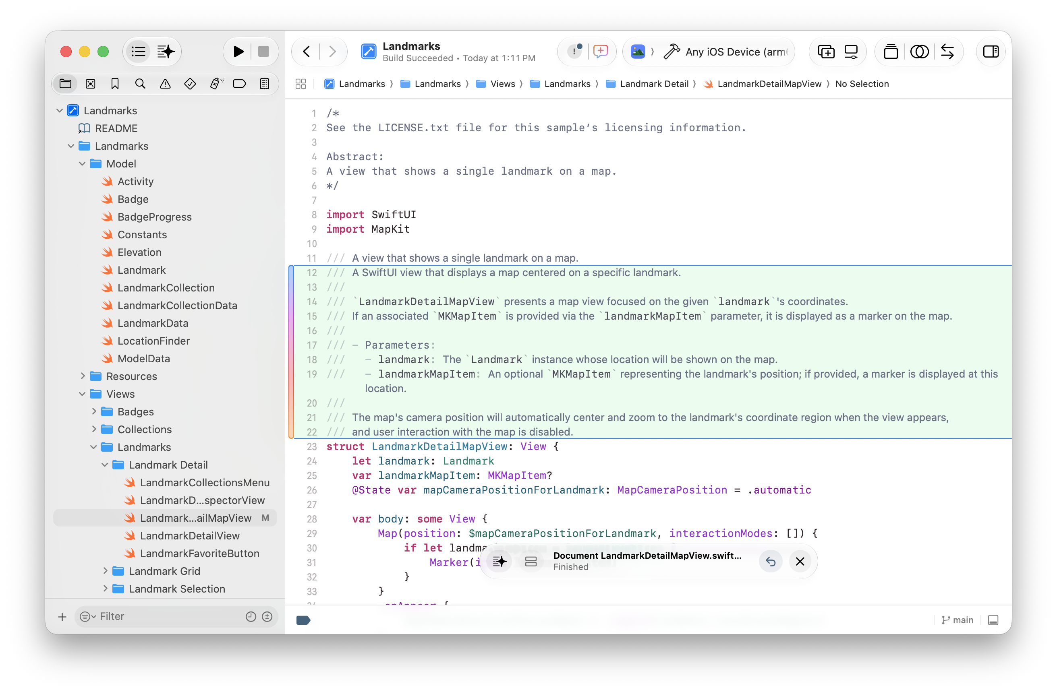Viewport: 1057px width, 694px height.
Task: Open the stacked windows toolbar icon
Action: coord(891,52)
